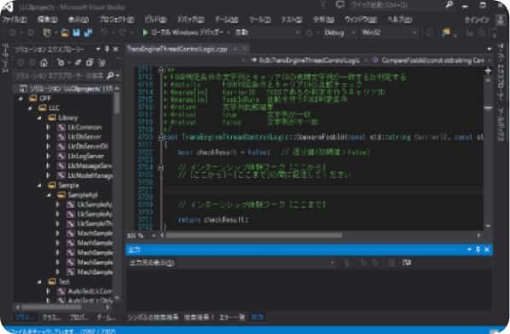This screenshot has width=510, height=334.
Task: Collapse the Sample folder in the tree
Action: click(40, 186)
